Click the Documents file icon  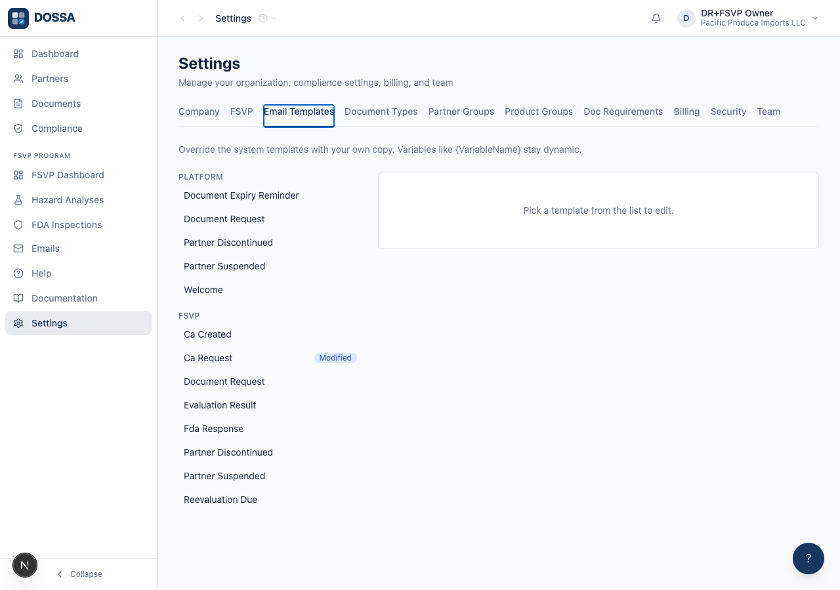coord(18,104)
